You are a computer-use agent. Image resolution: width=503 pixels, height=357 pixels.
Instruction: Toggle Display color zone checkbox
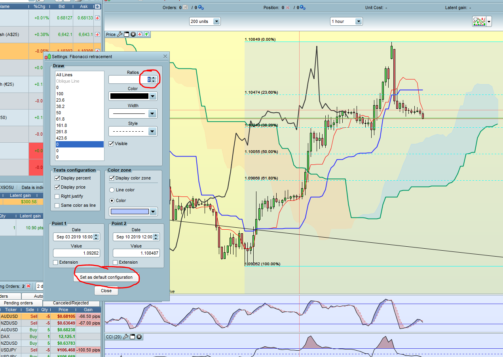pos(112,178)
